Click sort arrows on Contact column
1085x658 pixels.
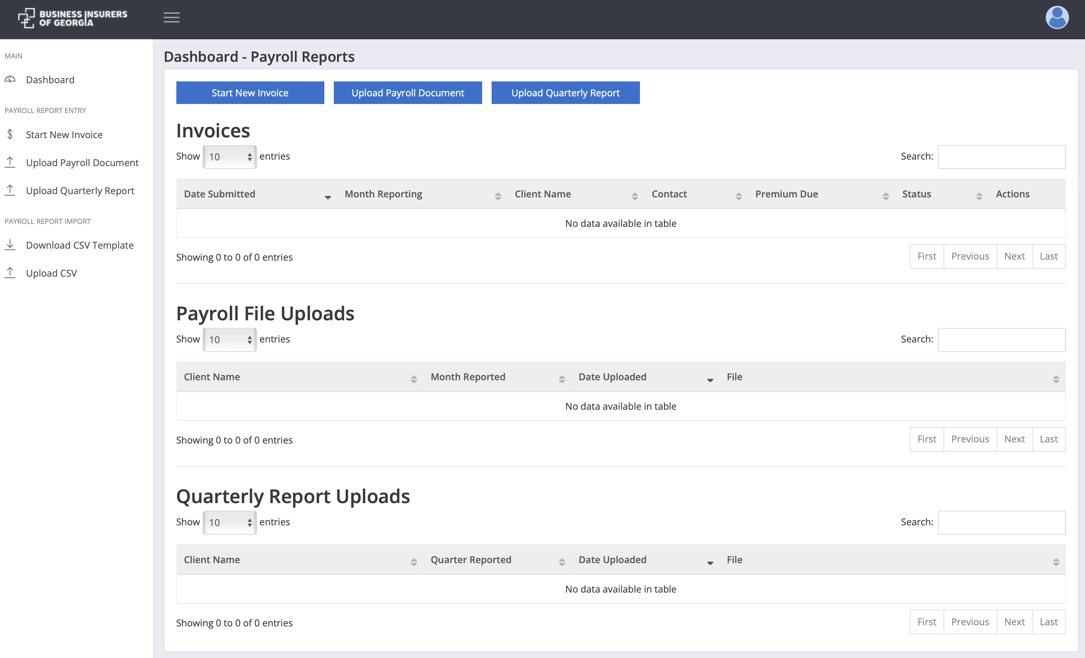click(738, 196)
